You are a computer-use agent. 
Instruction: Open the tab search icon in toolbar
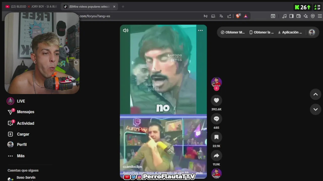click(273, 16)
